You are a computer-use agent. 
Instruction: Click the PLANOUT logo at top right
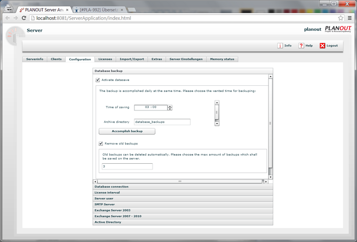(x=338, y=29)
